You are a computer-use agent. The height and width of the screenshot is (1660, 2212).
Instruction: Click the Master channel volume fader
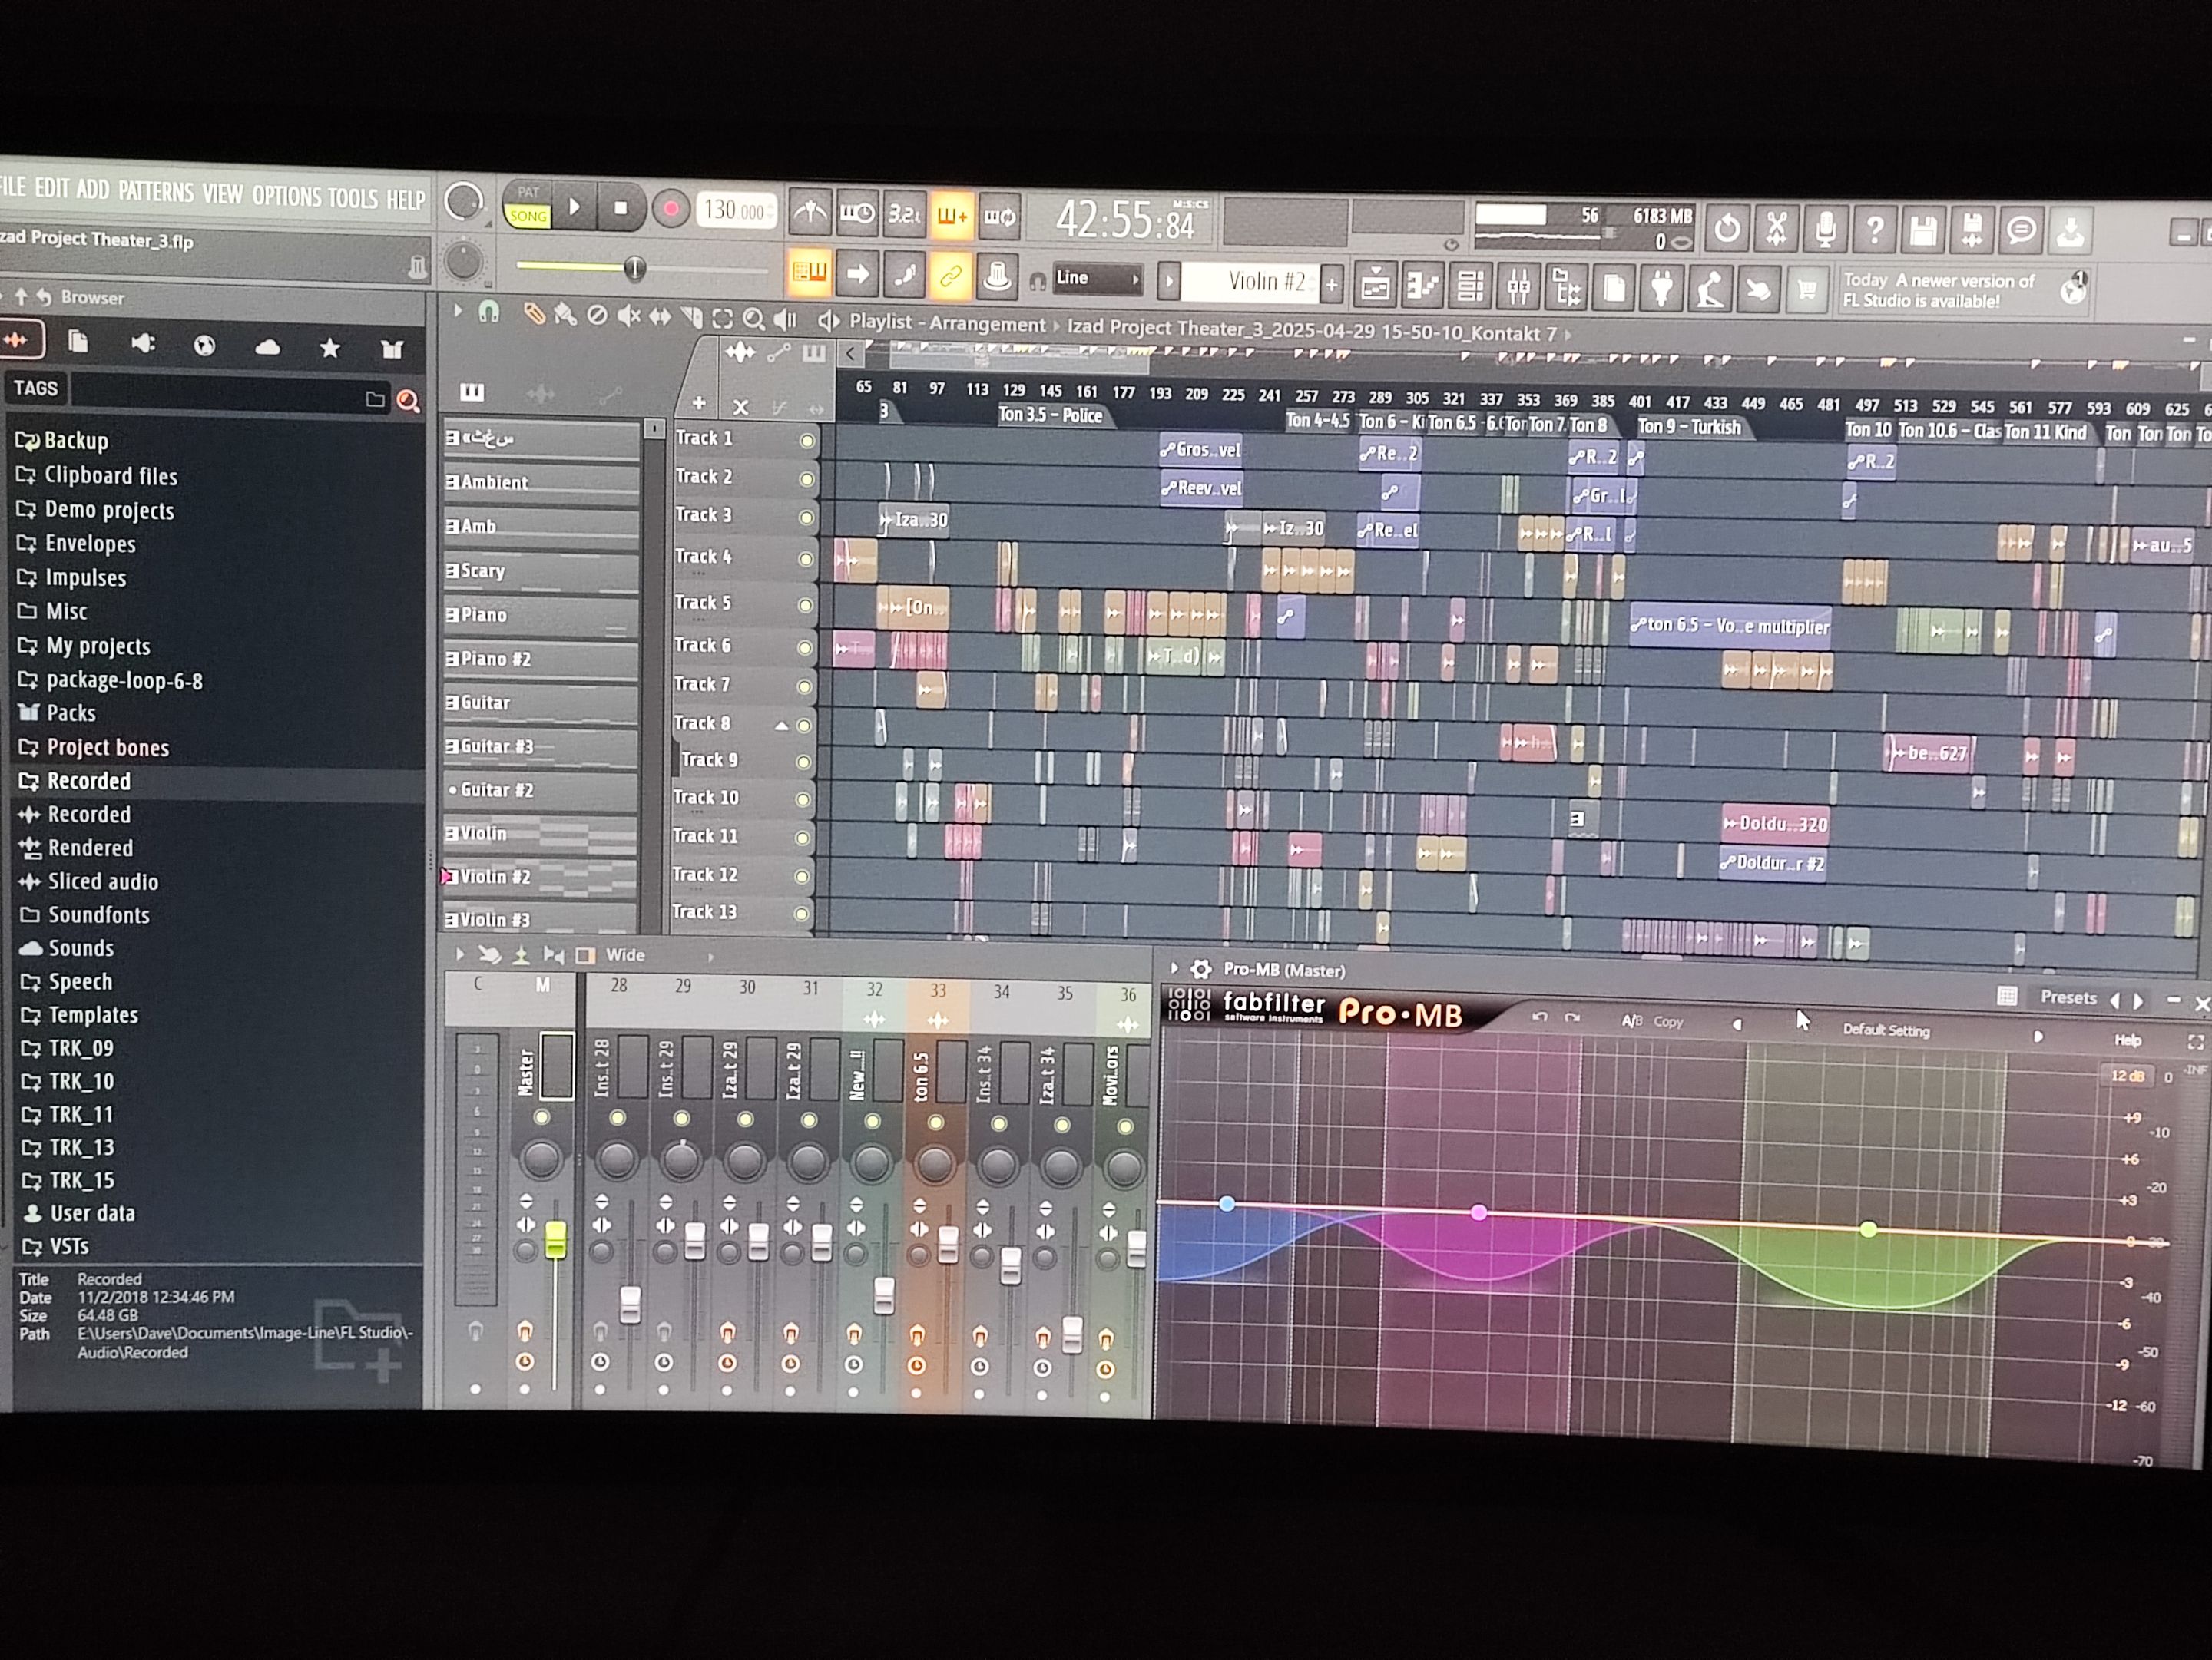555,1240
